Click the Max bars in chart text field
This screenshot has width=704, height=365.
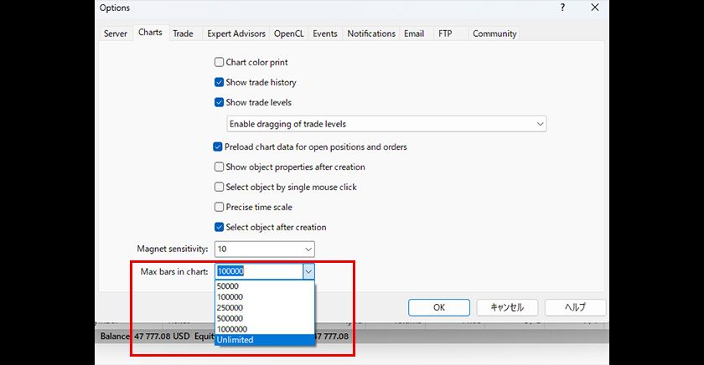(x=257, y=271)
